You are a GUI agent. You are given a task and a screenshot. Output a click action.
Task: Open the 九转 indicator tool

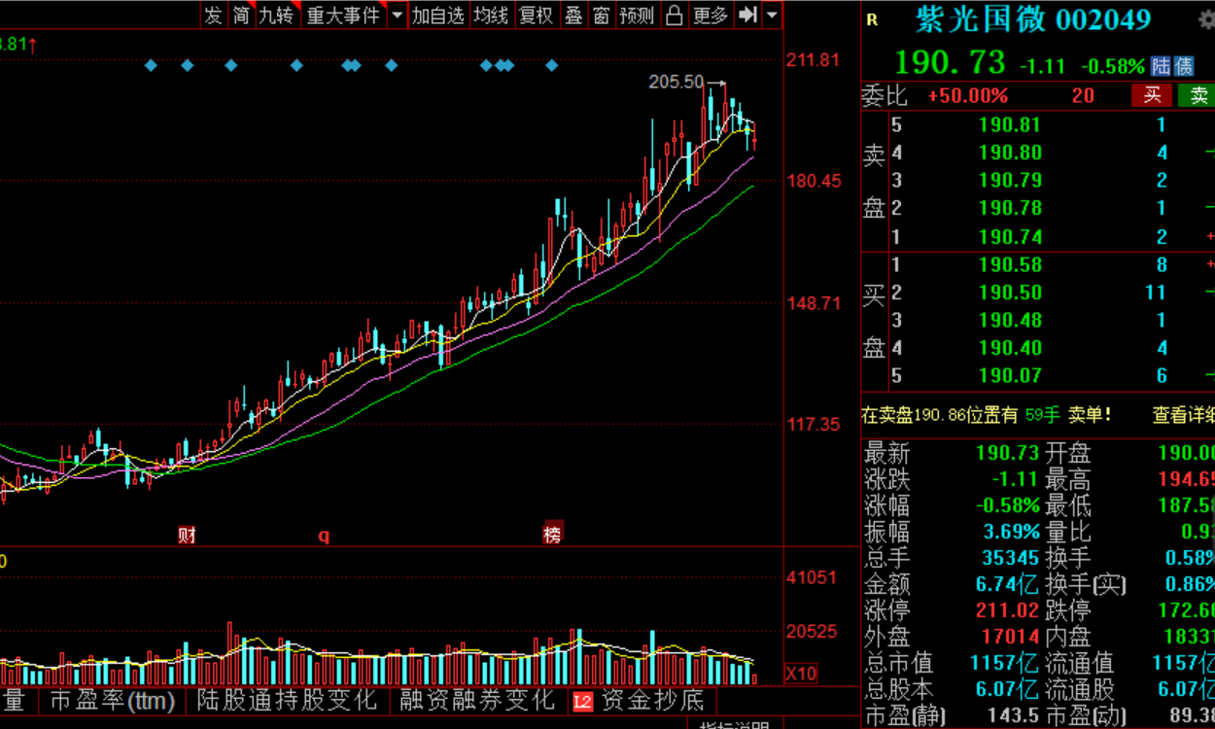[x=276, y=15]
